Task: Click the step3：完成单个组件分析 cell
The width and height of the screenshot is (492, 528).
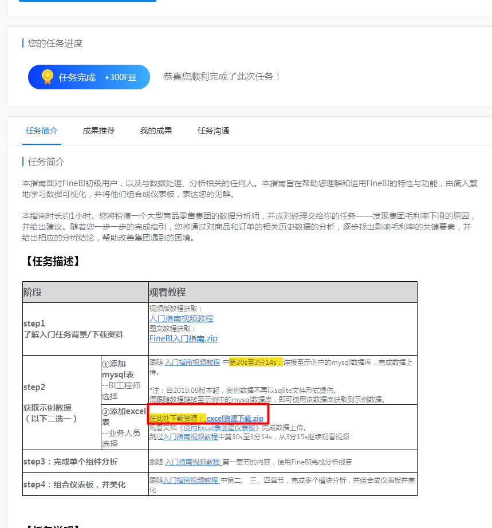Action: [85, 462]
